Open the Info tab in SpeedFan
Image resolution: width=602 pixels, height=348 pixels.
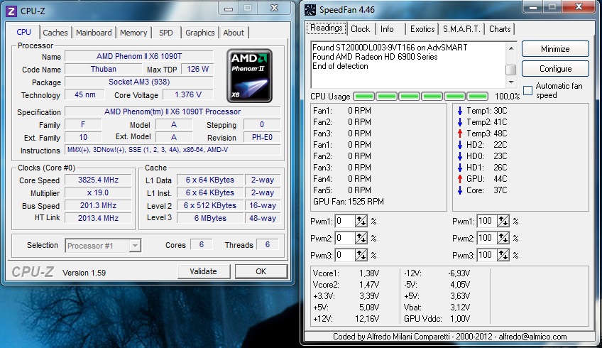click(387, 29)
